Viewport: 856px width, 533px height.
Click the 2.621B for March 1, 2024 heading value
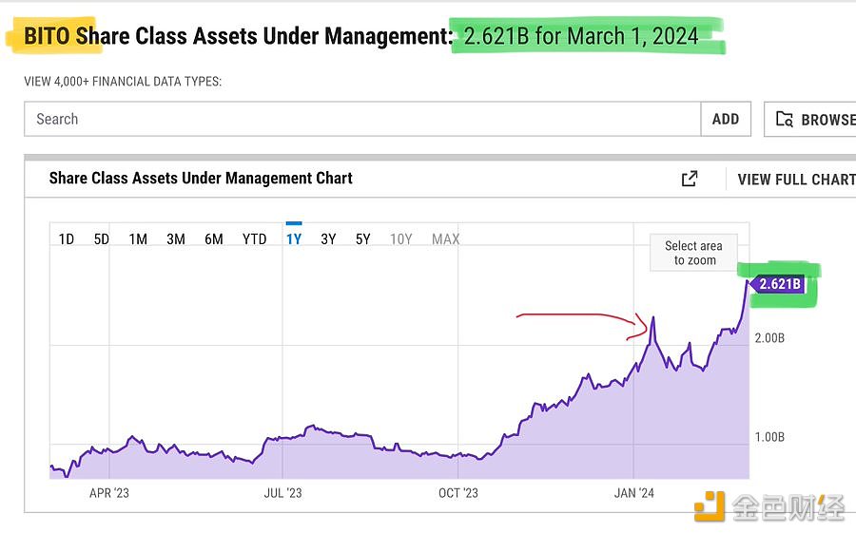point(581,36)
